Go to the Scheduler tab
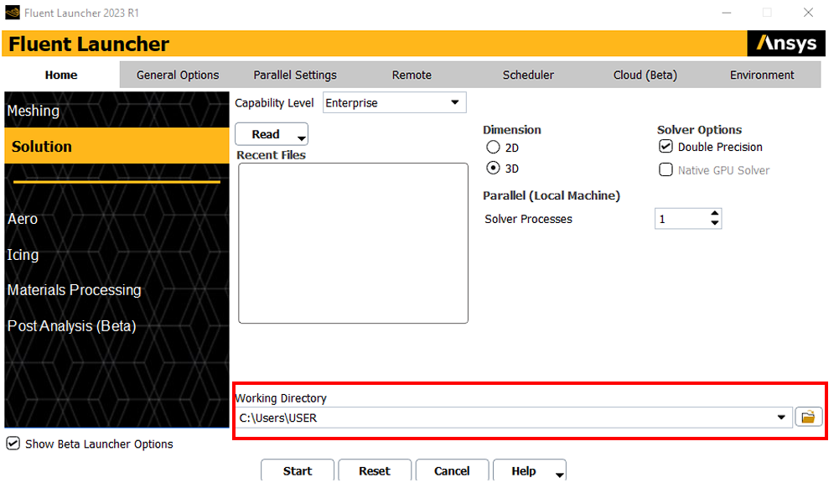Screen dimensions: 839x488 [x=528, y=75]
